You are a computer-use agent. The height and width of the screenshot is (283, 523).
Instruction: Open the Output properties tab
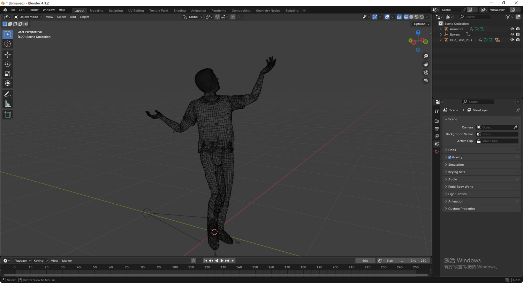coord(437,128)
